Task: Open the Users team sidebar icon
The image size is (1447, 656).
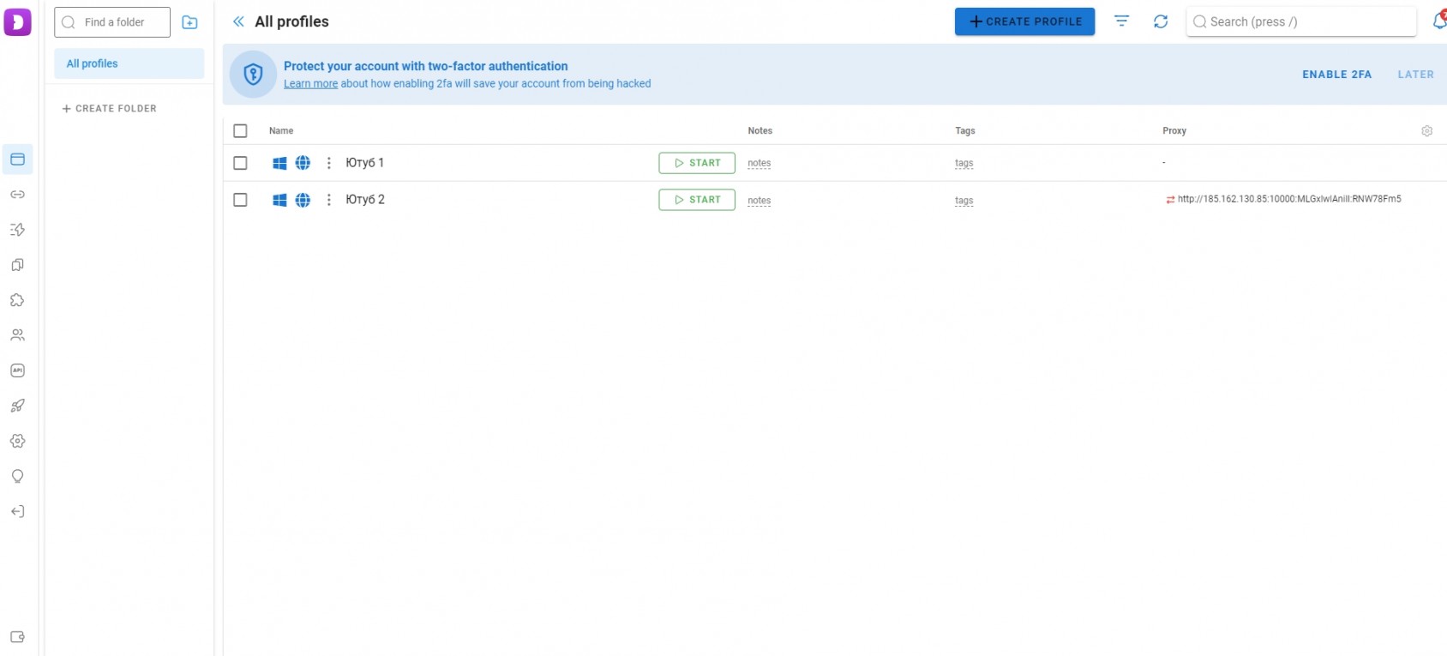Action: [x=17, y=335]
